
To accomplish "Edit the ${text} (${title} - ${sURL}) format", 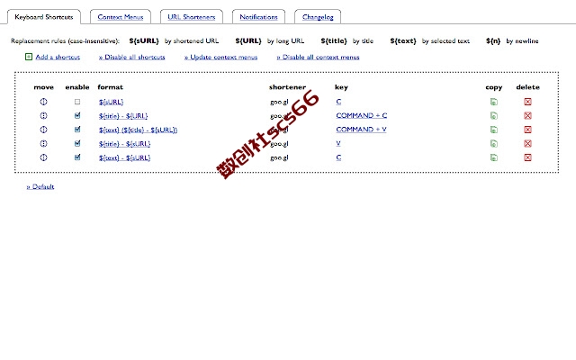I will click(x=138, y=130).
